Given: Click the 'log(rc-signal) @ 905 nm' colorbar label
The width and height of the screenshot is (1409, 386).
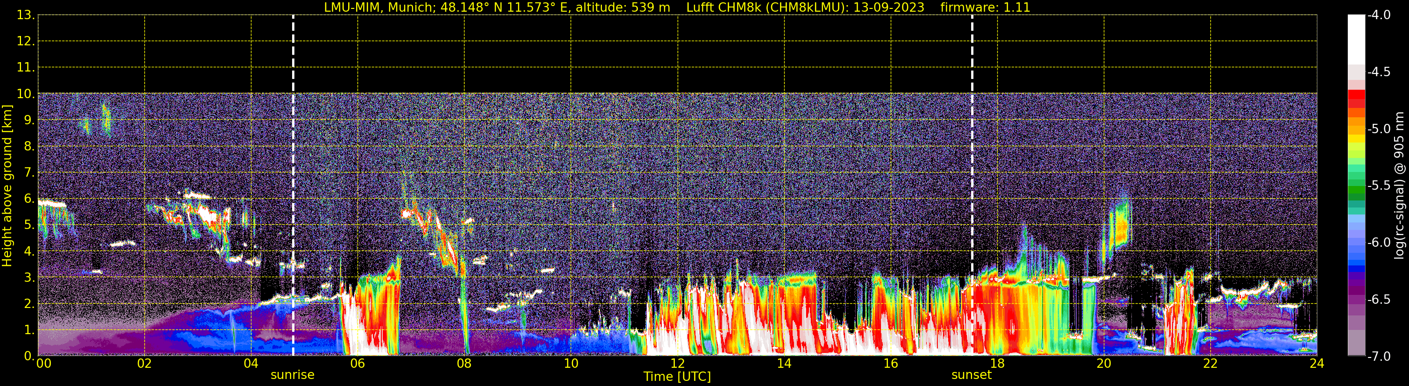Looking at the screenshot, I should tap(1399, 186).
